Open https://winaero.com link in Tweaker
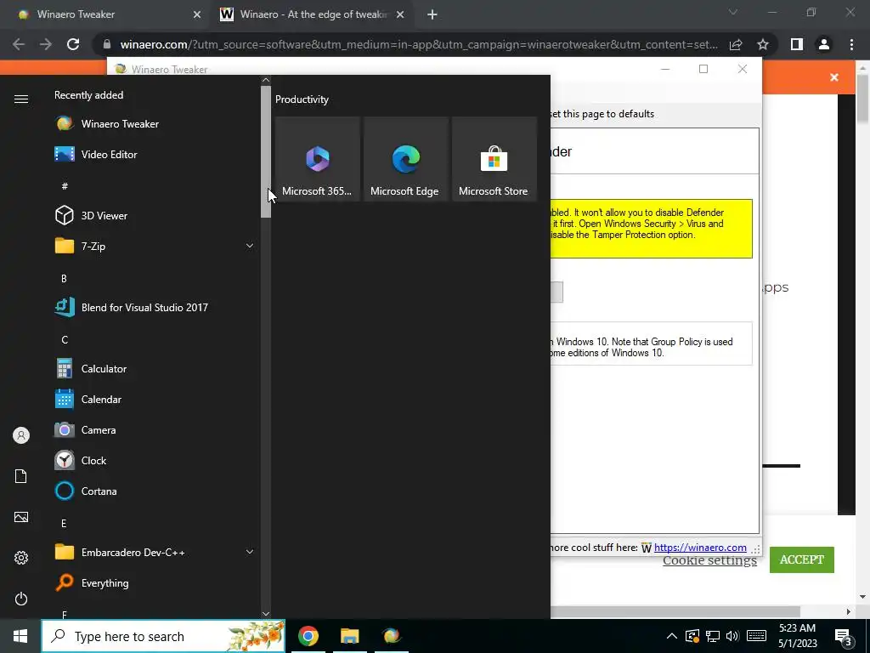This screenshot has height=653, width=870. click(700, 548)
